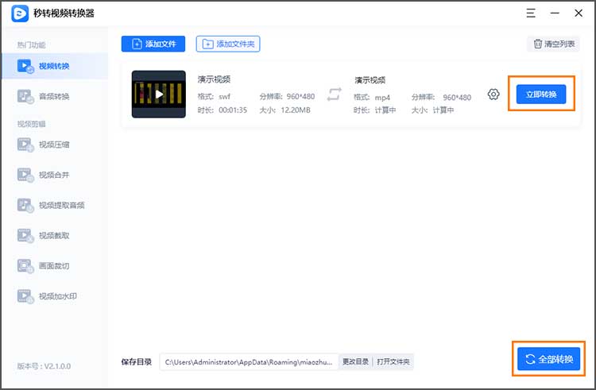Open the 视频截取 tool
This screenshot has height=390, width=596.
[x=54, y=235]
